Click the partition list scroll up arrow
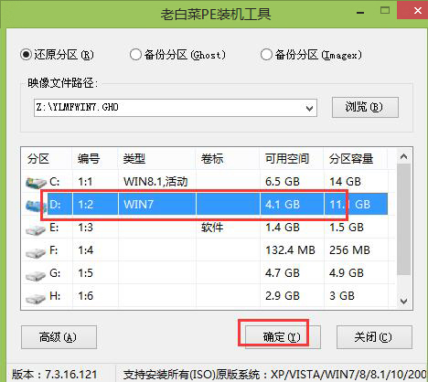 (x=404, y=156)
